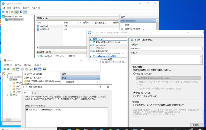Click Properties icon in DHCP toolbar
Image resolution: width=206 pixels, height=130 pixels.
tap(22, 69)
